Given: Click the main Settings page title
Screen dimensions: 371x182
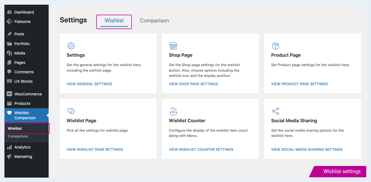Looking at the screenshot, I should [73, 20].
